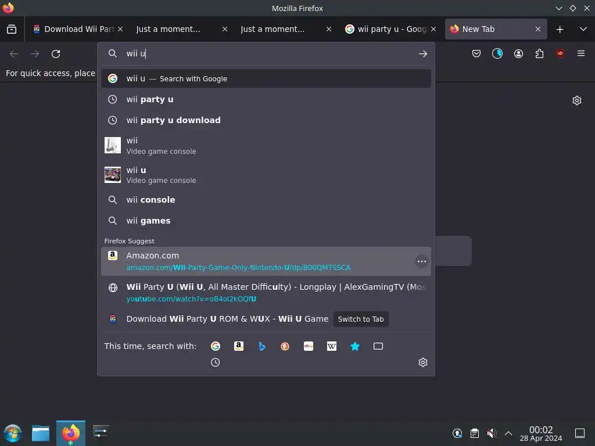Select wii Video game console suggestion

(266, 146)
